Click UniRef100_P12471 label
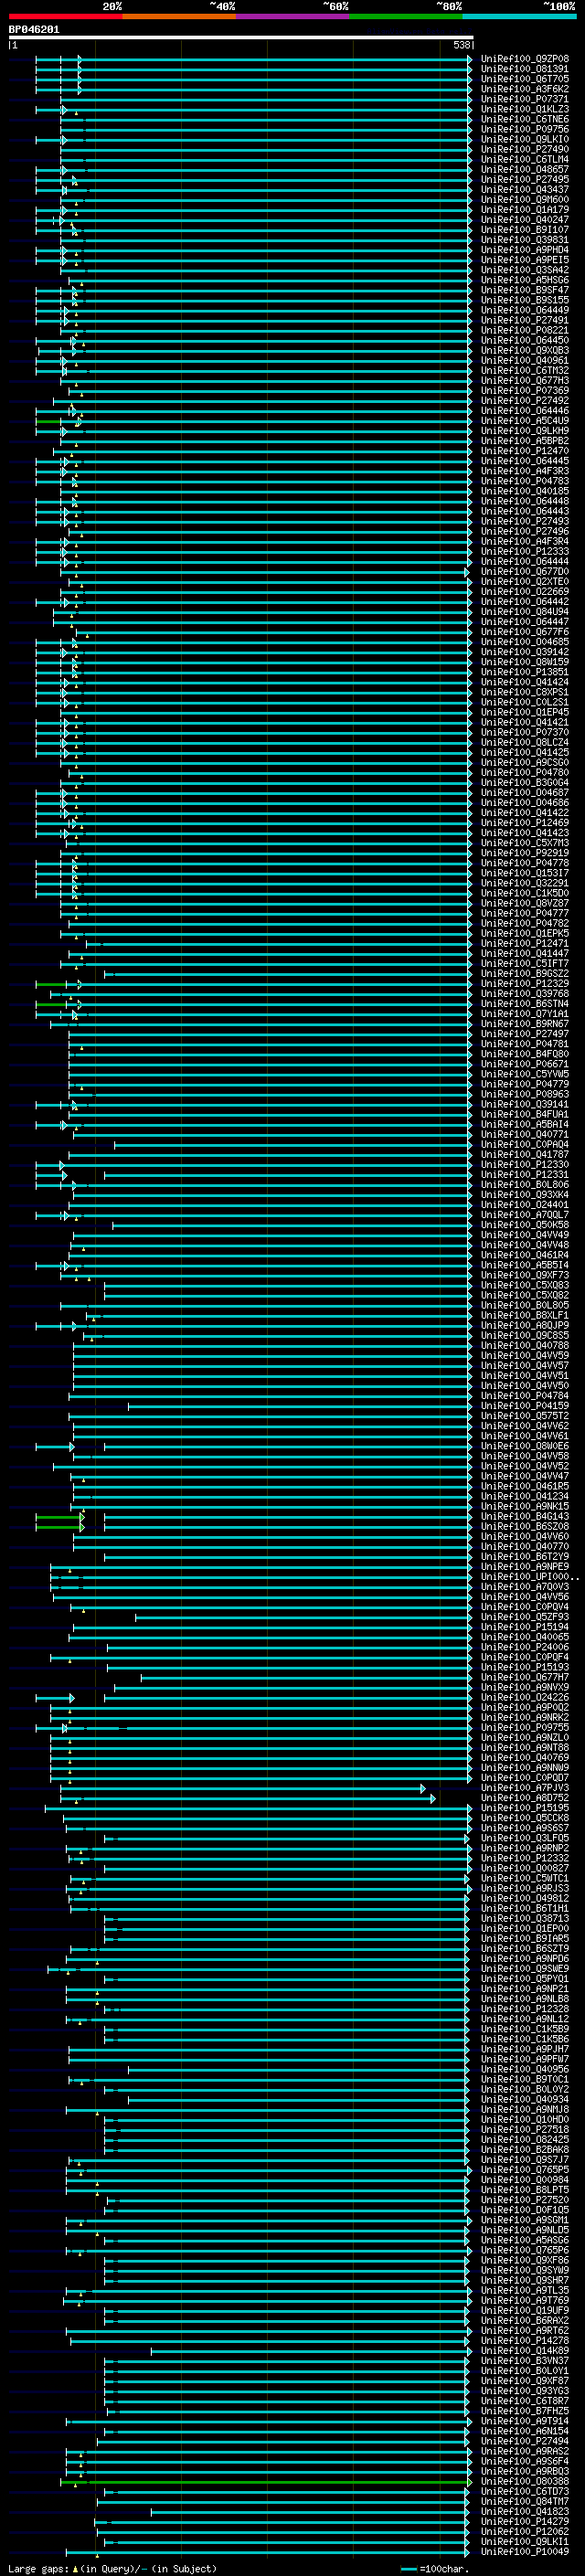This screenshot has height=2576, width=585. pyautogui.click(x=524, y=943)
